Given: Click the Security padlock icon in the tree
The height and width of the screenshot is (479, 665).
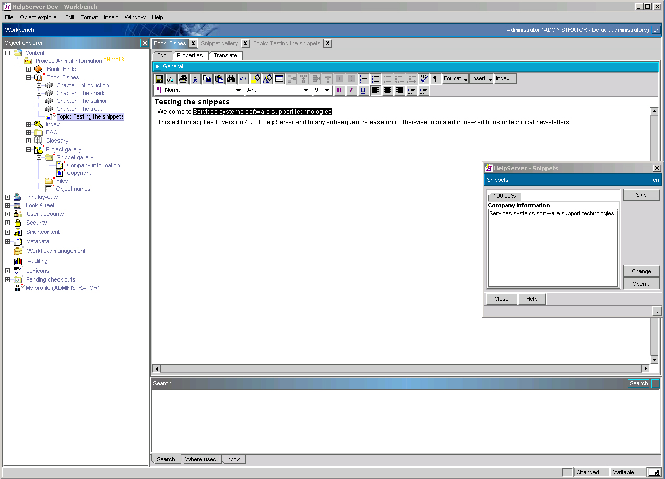Looking at the screenshot, I should (x=17, y=223).
